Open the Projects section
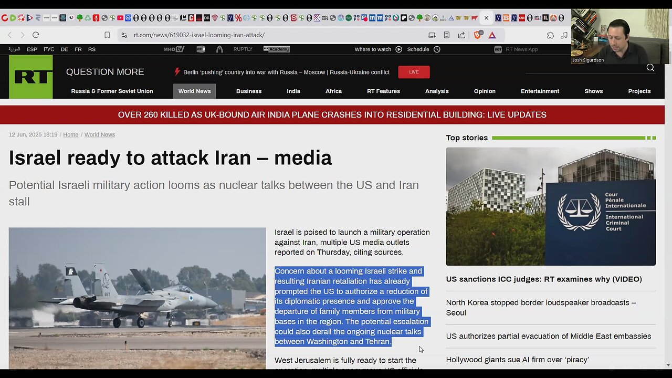Image resolution: width=672 pixels, height=378 pixels. tap(639, 91)
